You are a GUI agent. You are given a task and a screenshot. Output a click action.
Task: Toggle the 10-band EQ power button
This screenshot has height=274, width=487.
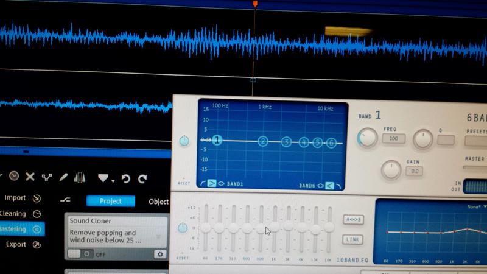coord(183,227)
